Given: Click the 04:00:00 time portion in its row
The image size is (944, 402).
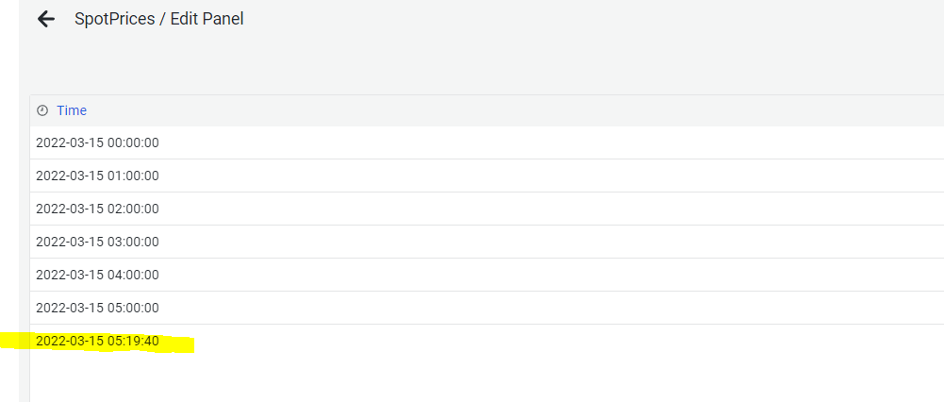Looking at the screenshot, I should click(133, 275).
